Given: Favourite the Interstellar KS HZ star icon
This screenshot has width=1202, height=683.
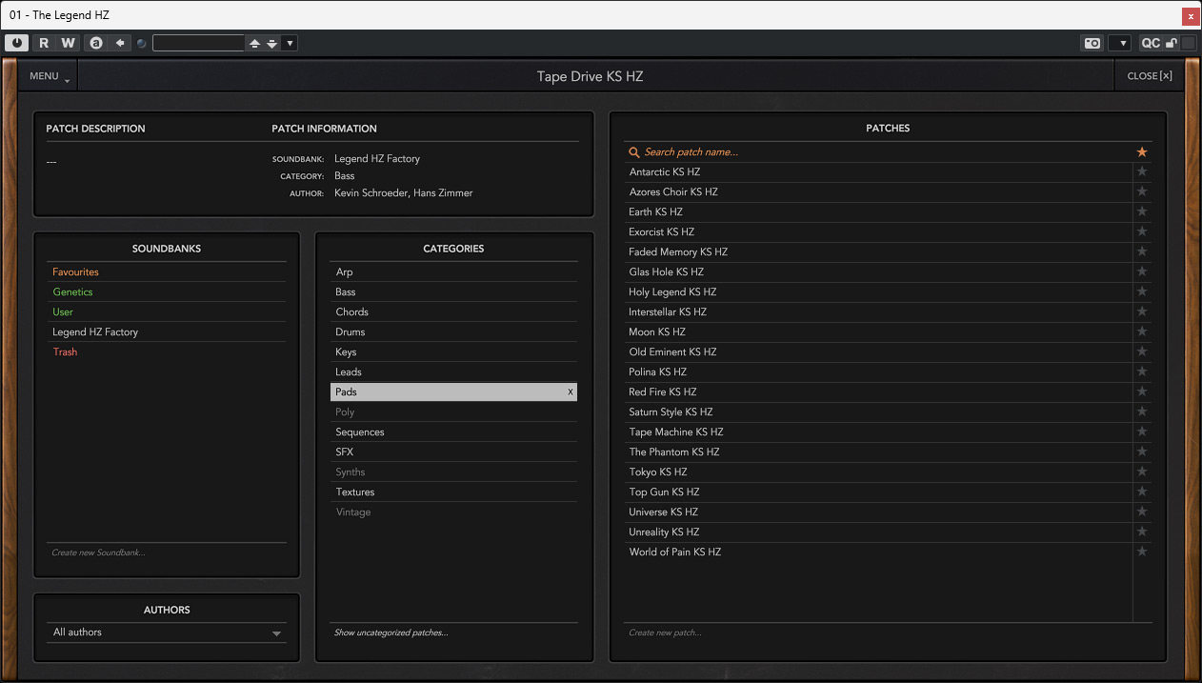Looking at the screenshot, I should click(1142, 312).
